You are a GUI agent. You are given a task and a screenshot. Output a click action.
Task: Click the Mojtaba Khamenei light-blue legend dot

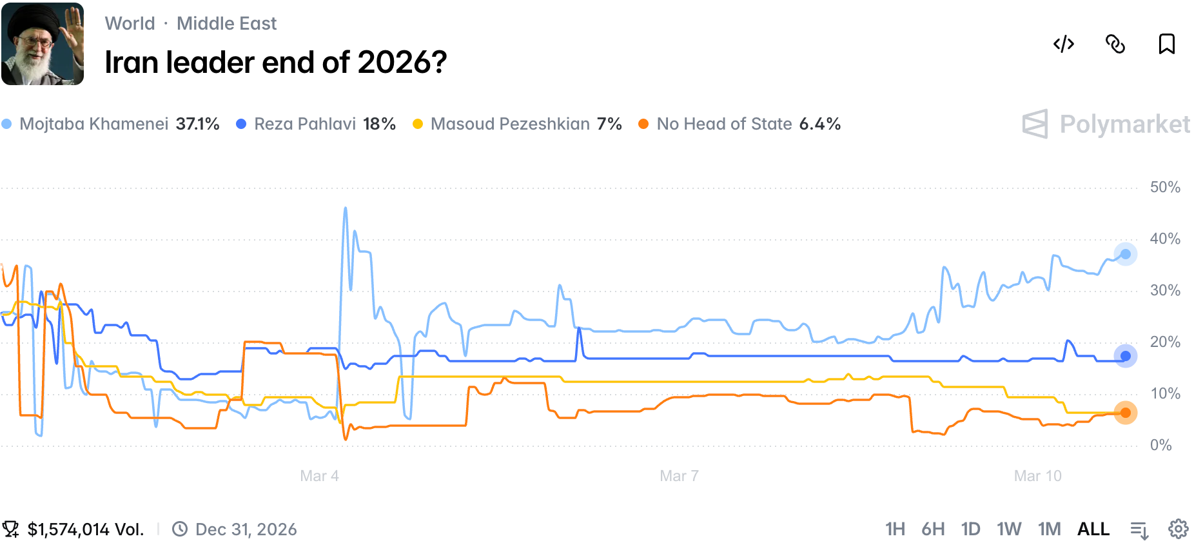(x=7, y=124)
